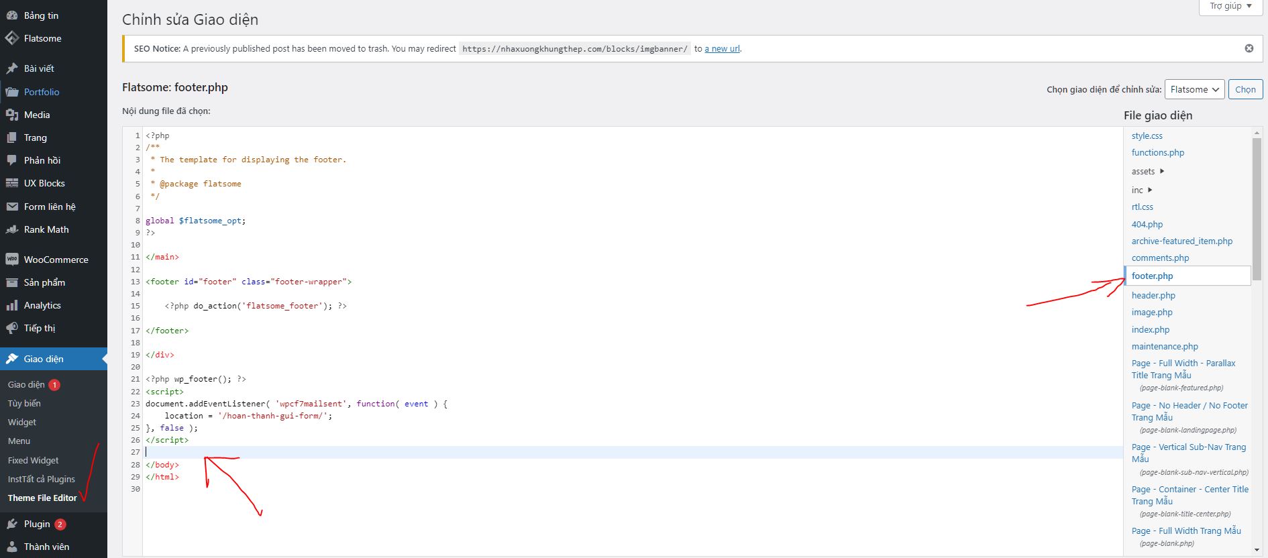This screenshot has height=558, width=1268.
Task: Click the Tiếp thị megaphone icon
Action: point(12,328)
